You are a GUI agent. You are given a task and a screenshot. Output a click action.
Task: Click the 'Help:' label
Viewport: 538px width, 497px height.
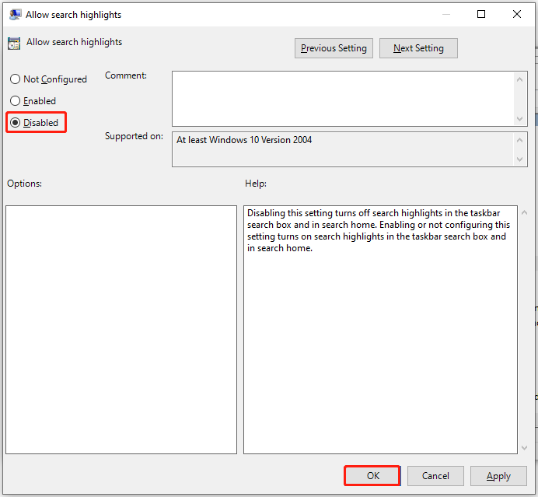[x=256, y=184]
